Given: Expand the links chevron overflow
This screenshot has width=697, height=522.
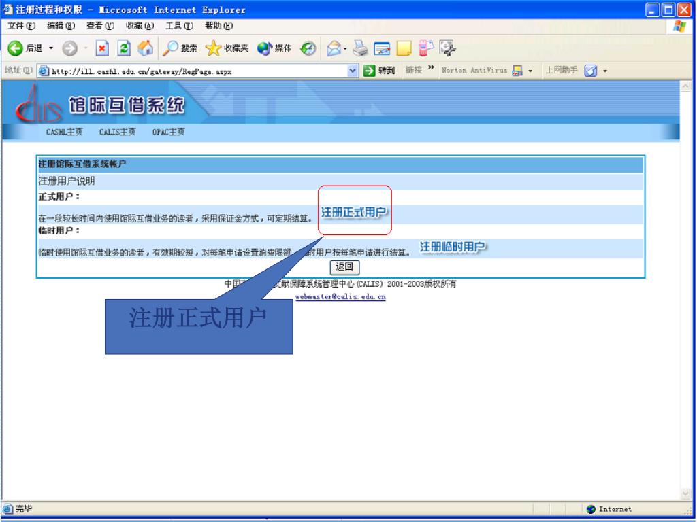Looking at the screenshot, I should [x=431, y=67].
